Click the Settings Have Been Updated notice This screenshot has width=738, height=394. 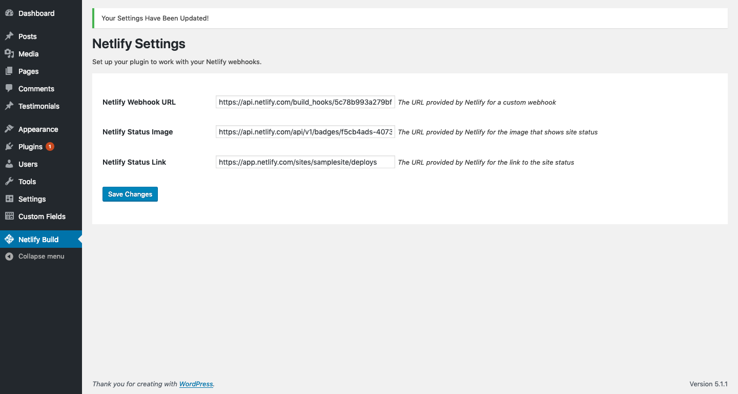[x=410, y=18]
